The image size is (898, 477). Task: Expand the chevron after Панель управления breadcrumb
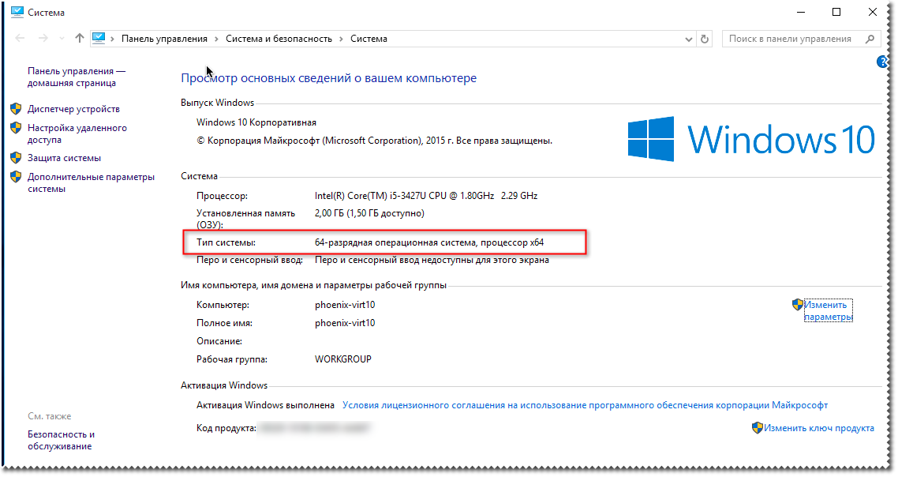(x=216, y=39)
